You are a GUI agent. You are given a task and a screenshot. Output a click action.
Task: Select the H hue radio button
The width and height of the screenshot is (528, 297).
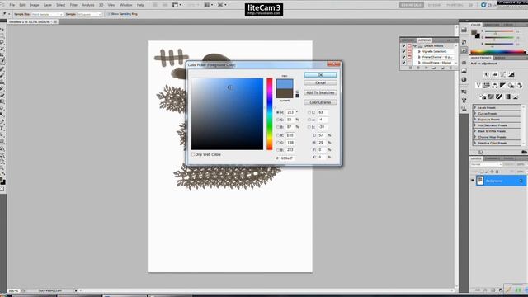coord(278,112)
